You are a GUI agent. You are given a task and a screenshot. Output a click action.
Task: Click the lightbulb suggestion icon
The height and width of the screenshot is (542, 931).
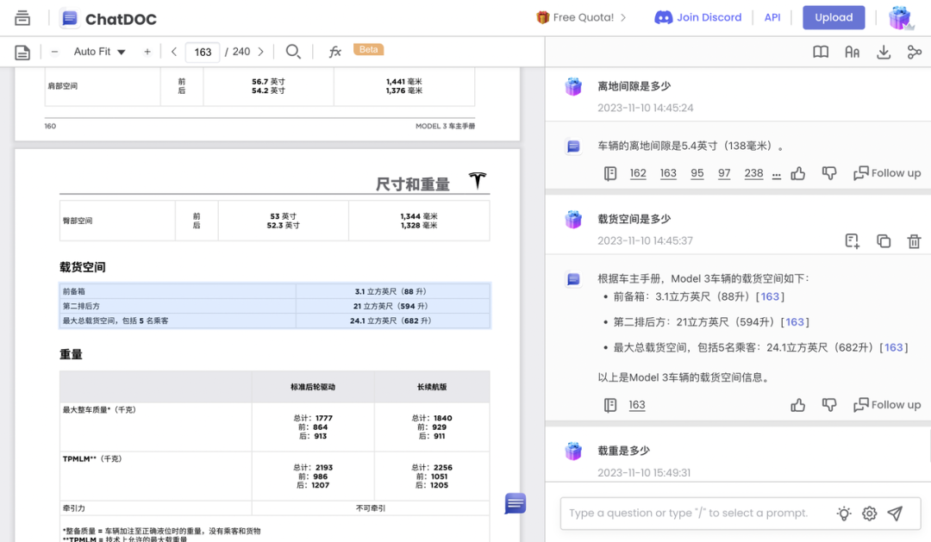point(844,513)
